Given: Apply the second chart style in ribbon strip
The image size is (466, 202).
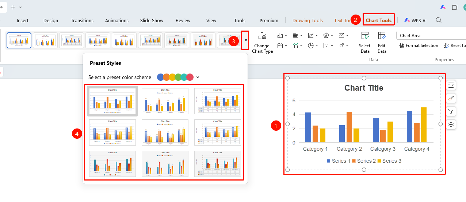Looking at the screenshot, I should point(45,40).
